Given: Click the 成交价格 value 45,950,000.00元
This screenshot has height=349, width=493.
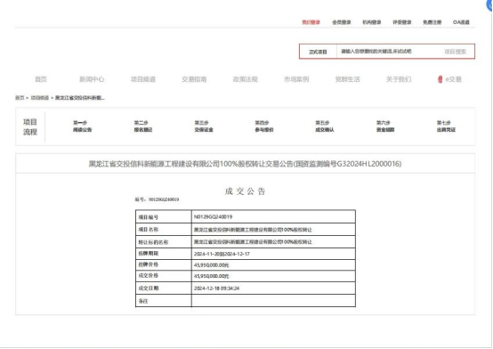Looking at the screenshot, I should [x=211, y=276].
